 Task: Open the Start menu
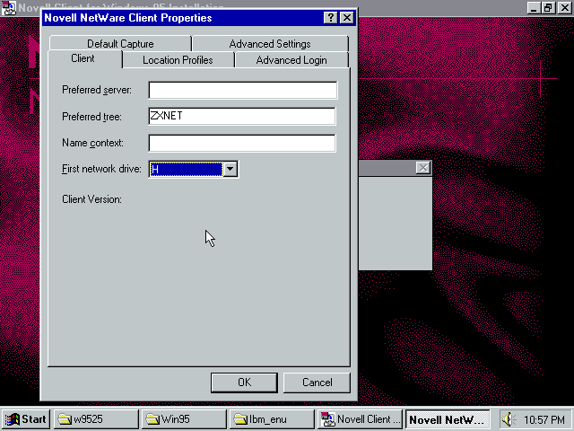pos(26,419)
